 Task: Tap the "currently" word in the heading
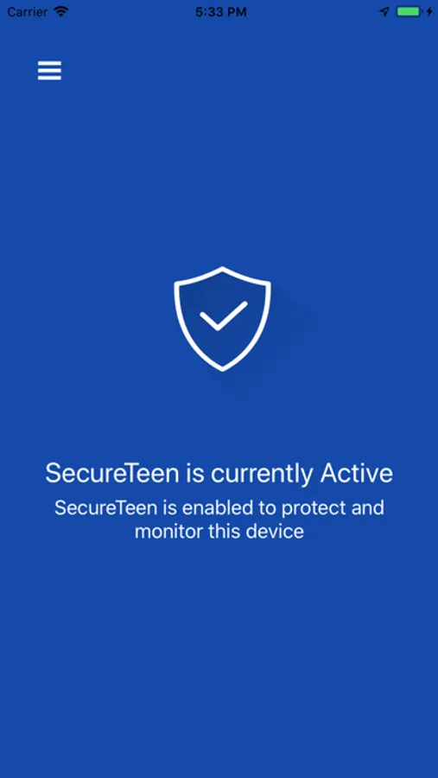coord(262,475)
